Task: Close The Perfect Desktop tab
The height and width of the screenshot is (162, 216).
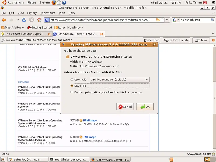Action: (49, 34)
